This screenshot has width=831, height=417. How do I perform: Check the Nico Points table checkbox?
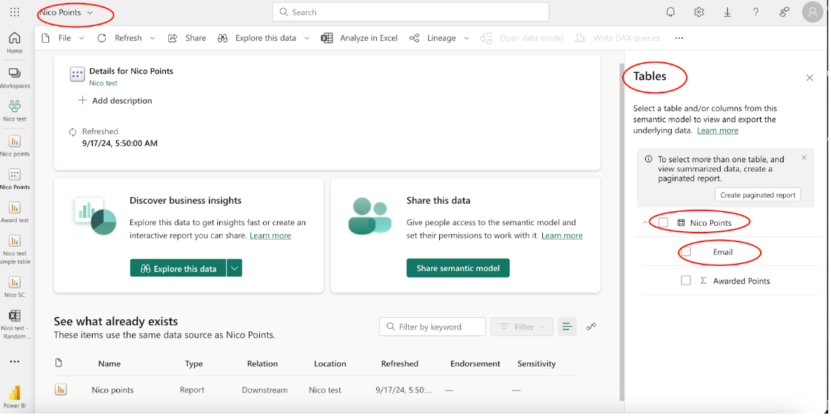(664, 222)
